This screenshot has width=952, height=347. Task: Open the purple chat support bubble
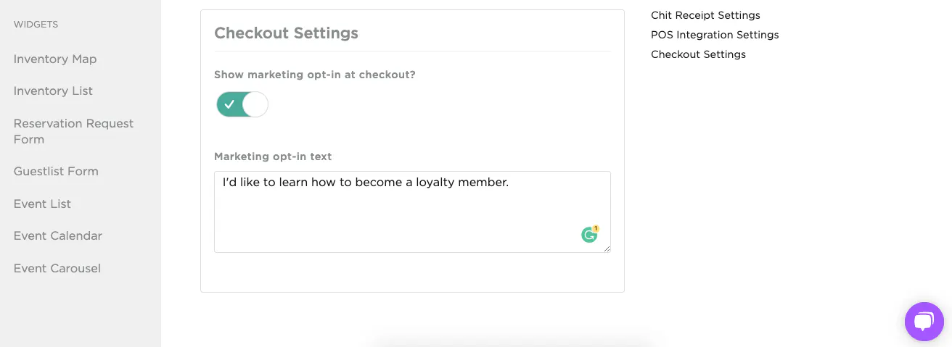point(924,321)
